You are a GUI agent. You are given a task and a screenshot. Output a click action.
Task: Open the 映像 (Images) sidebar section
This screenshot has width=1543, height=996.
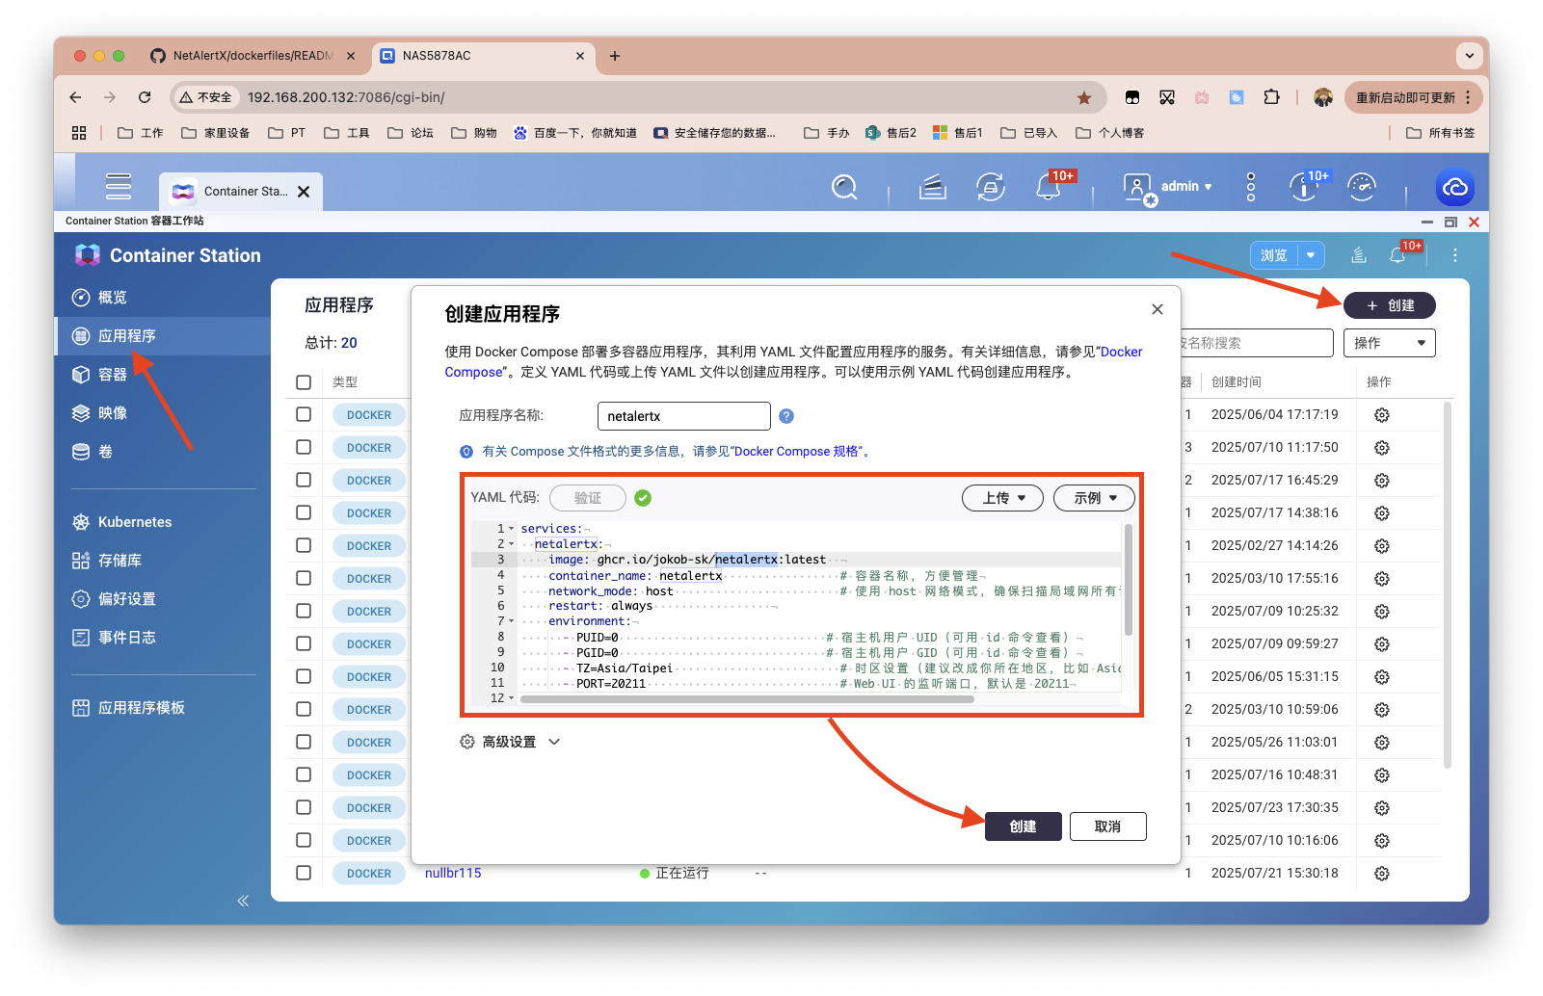point(111,412)
